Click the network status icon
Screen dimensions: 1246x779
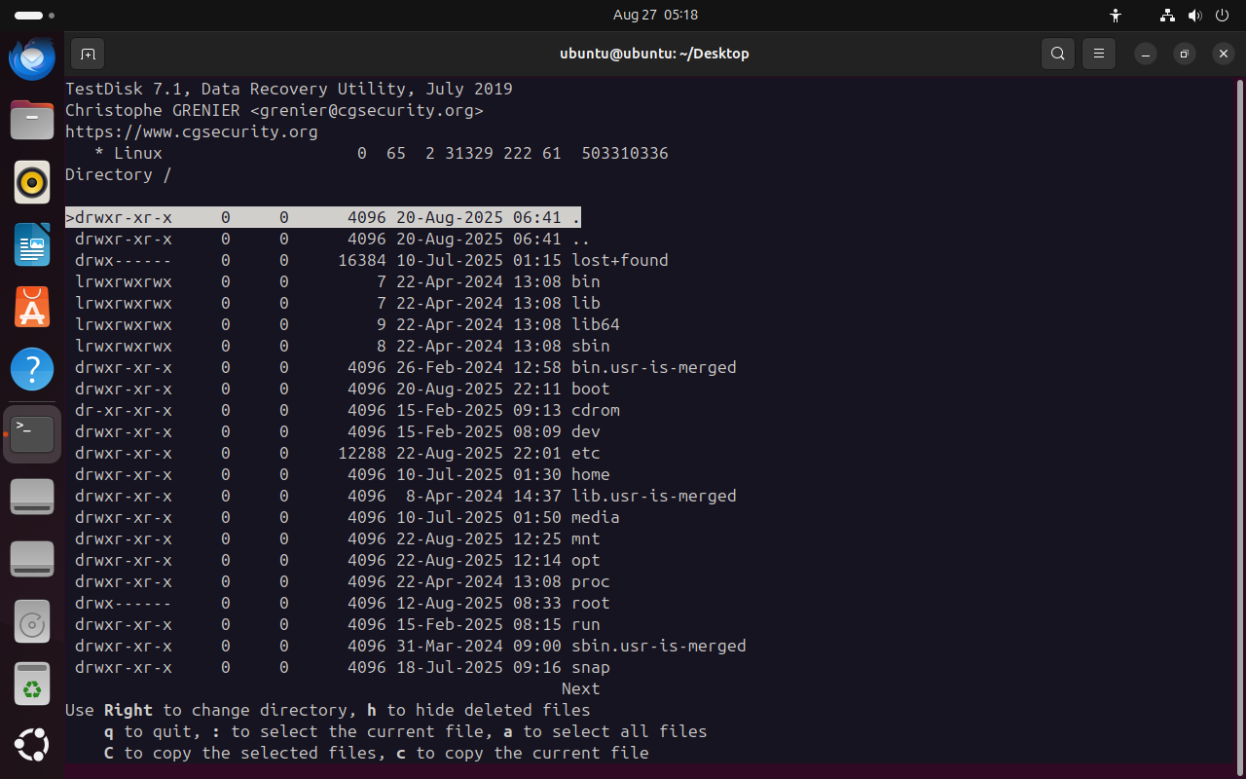click(x=1168, y=16)
